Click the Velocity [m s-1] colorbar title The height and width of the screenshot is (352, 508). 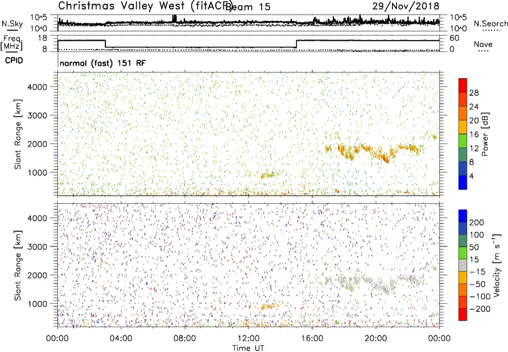point(496,265)
